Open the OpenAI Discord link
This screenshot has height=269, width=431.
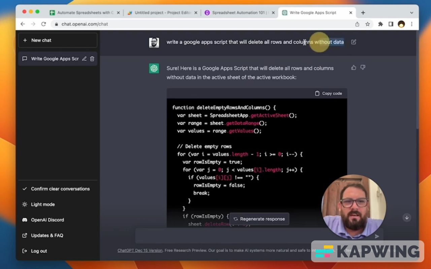coord(58,220)
